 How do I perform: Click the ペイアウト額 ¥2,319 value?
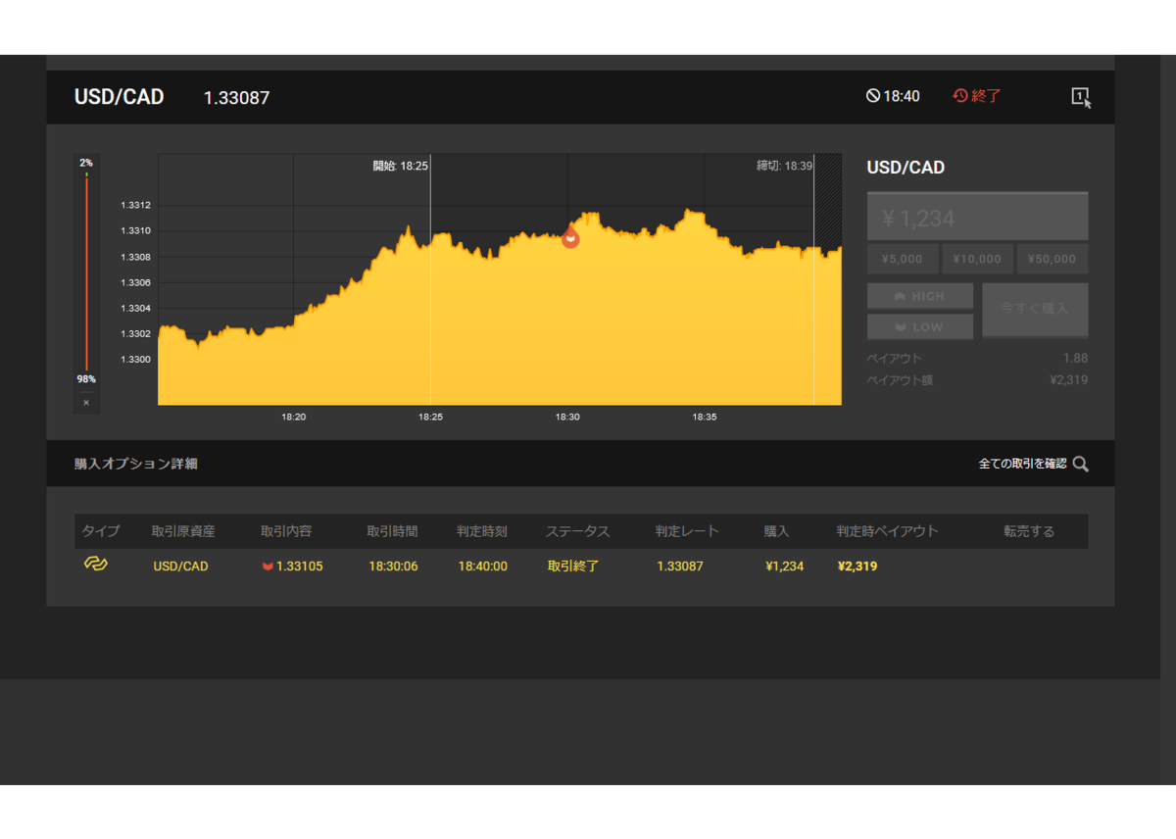pyautogui.click(x=1068, y=379)
